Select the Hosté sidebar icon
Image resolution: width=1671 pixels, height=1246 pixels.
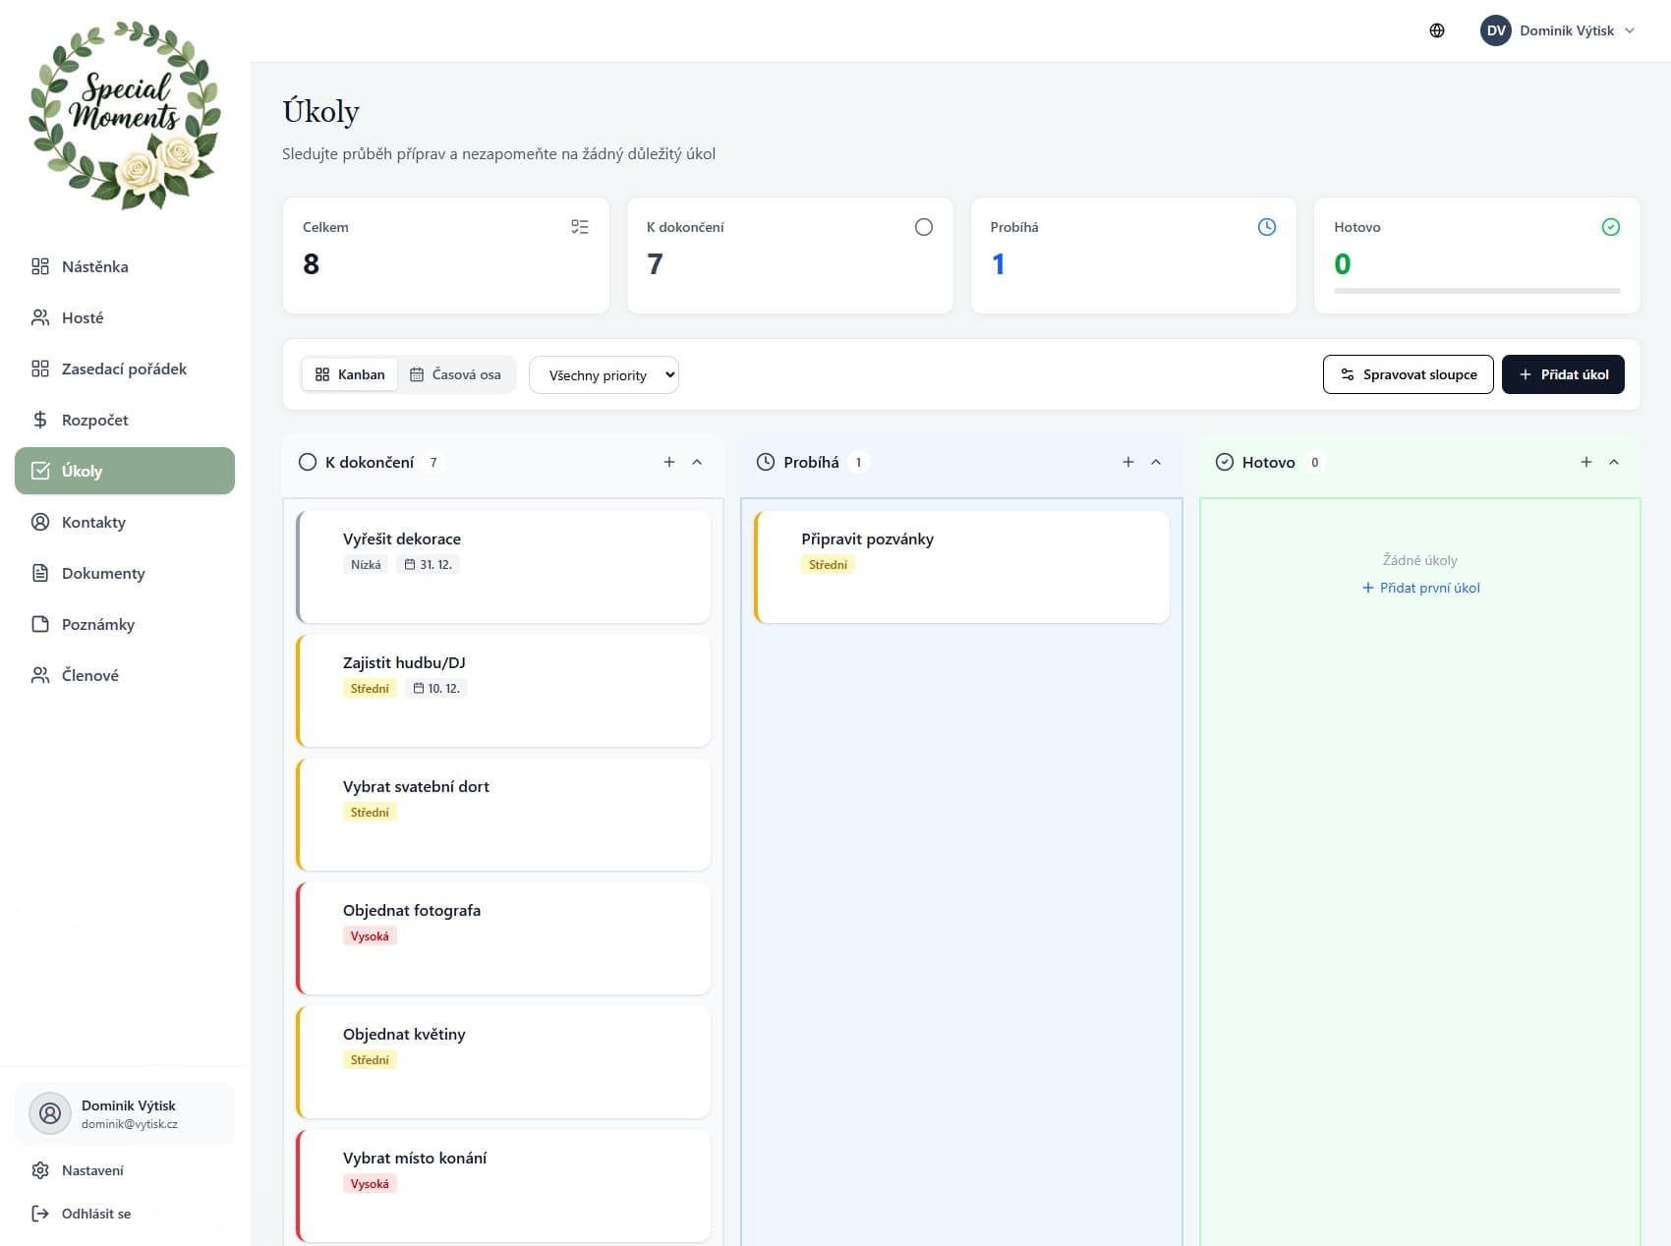click(x=40, y=316)
